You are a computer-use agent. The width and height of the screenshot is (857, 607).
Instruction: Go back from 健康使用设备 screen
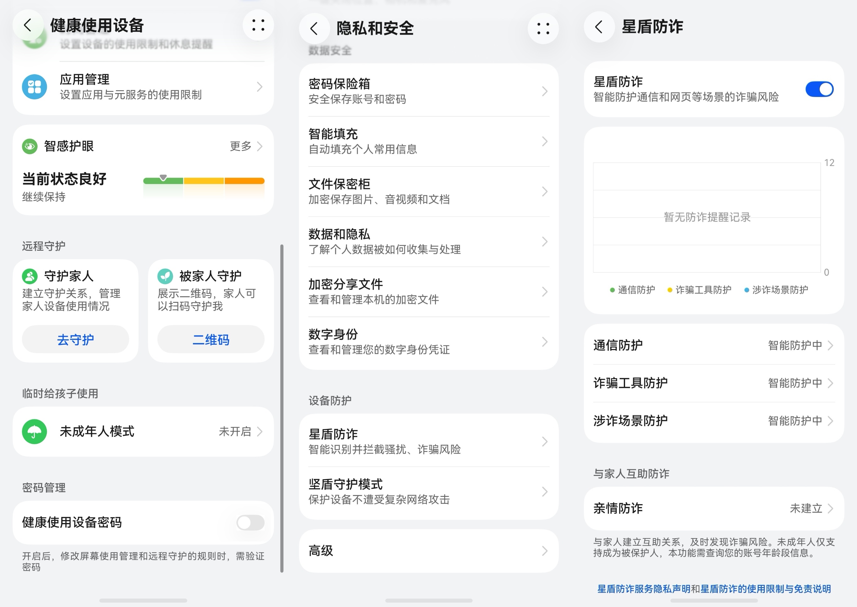[28, 25]
